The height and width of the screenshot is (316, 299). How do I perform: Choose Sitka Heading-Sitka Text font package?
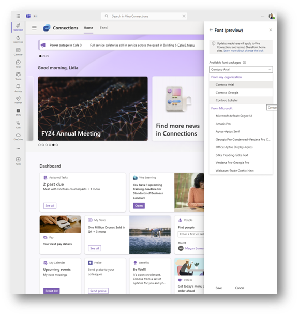(241, 155)
